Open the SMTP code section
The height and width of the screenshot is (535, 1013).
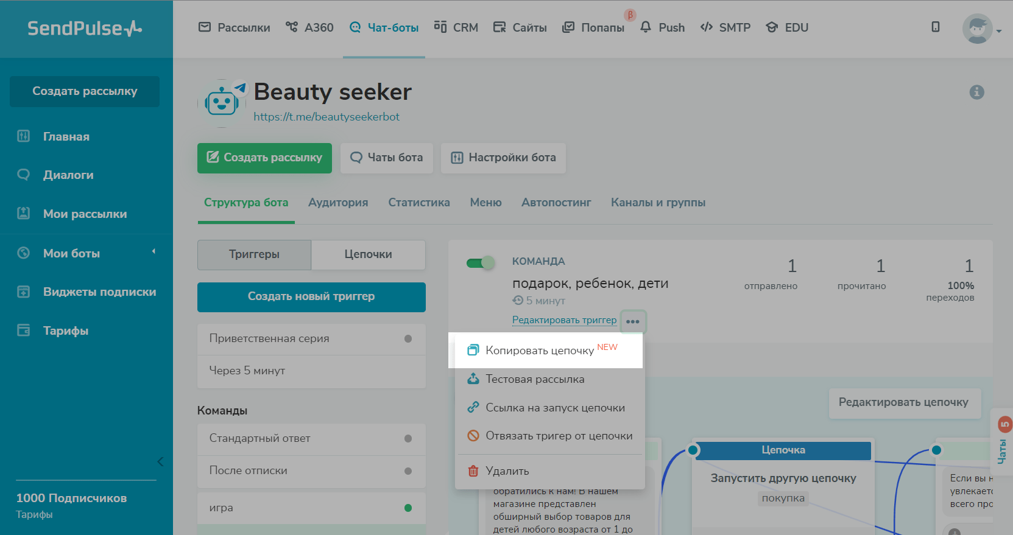click(x=725, y=27)
